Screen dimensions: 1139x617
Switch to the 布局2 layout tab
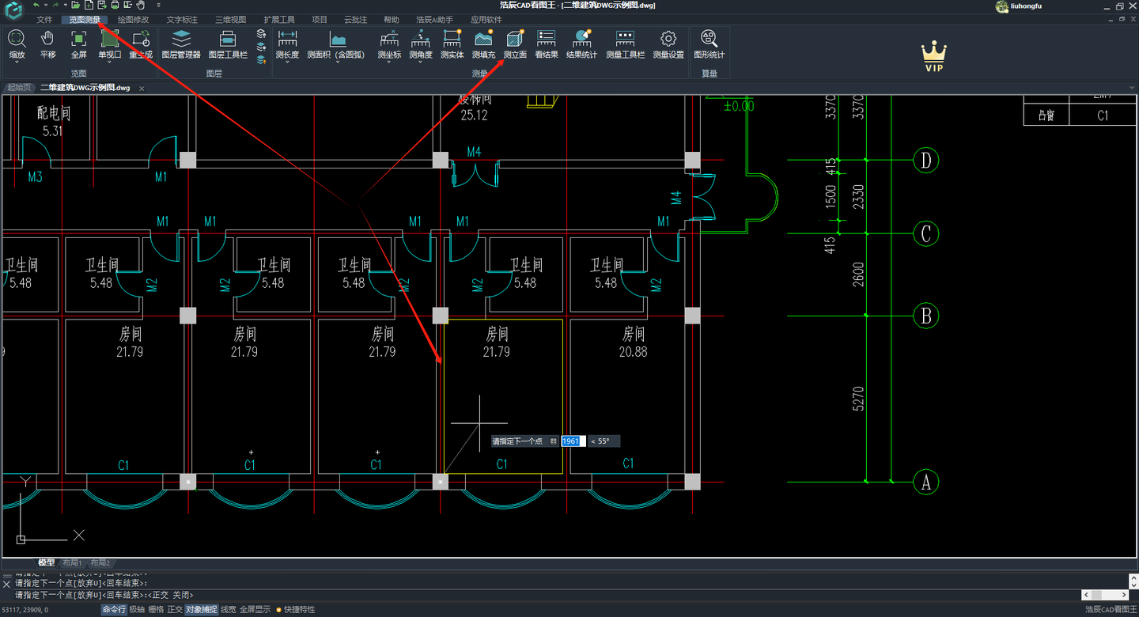pos(100,562)
